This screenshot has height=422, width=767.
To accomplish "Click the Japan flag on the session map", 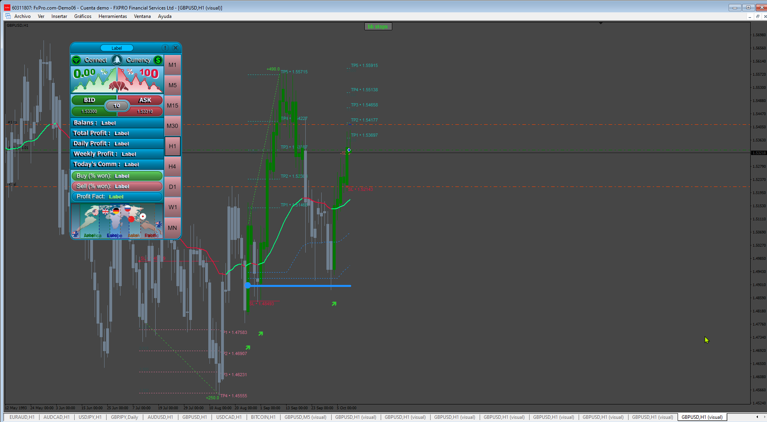I will click(142, 216).
